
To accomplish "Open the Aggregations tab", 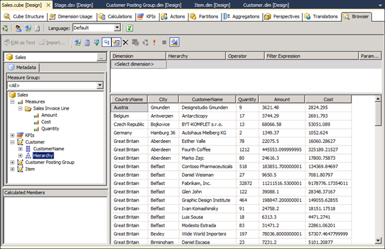I will point(242,16).
